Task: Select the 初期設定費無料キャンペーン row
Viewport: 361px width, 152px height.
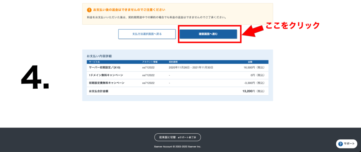Action: coord(106,83)
